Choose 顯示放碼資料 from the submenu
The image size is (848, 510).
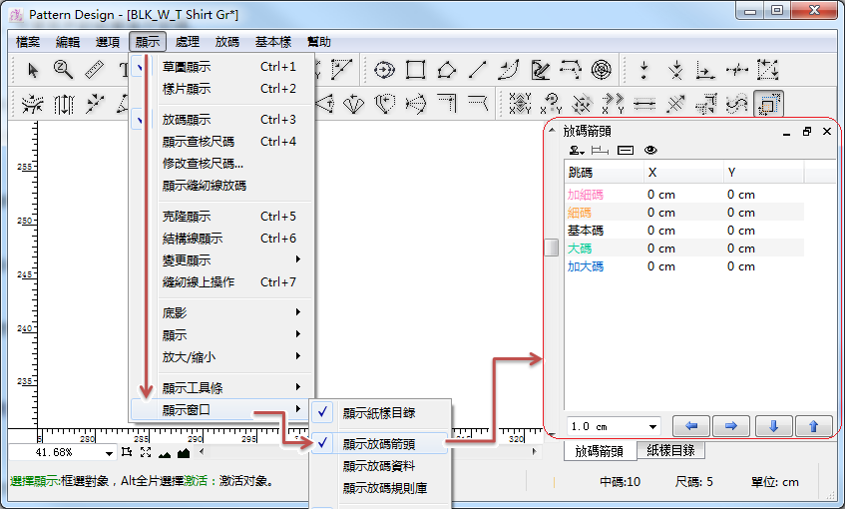click(379, 466)
